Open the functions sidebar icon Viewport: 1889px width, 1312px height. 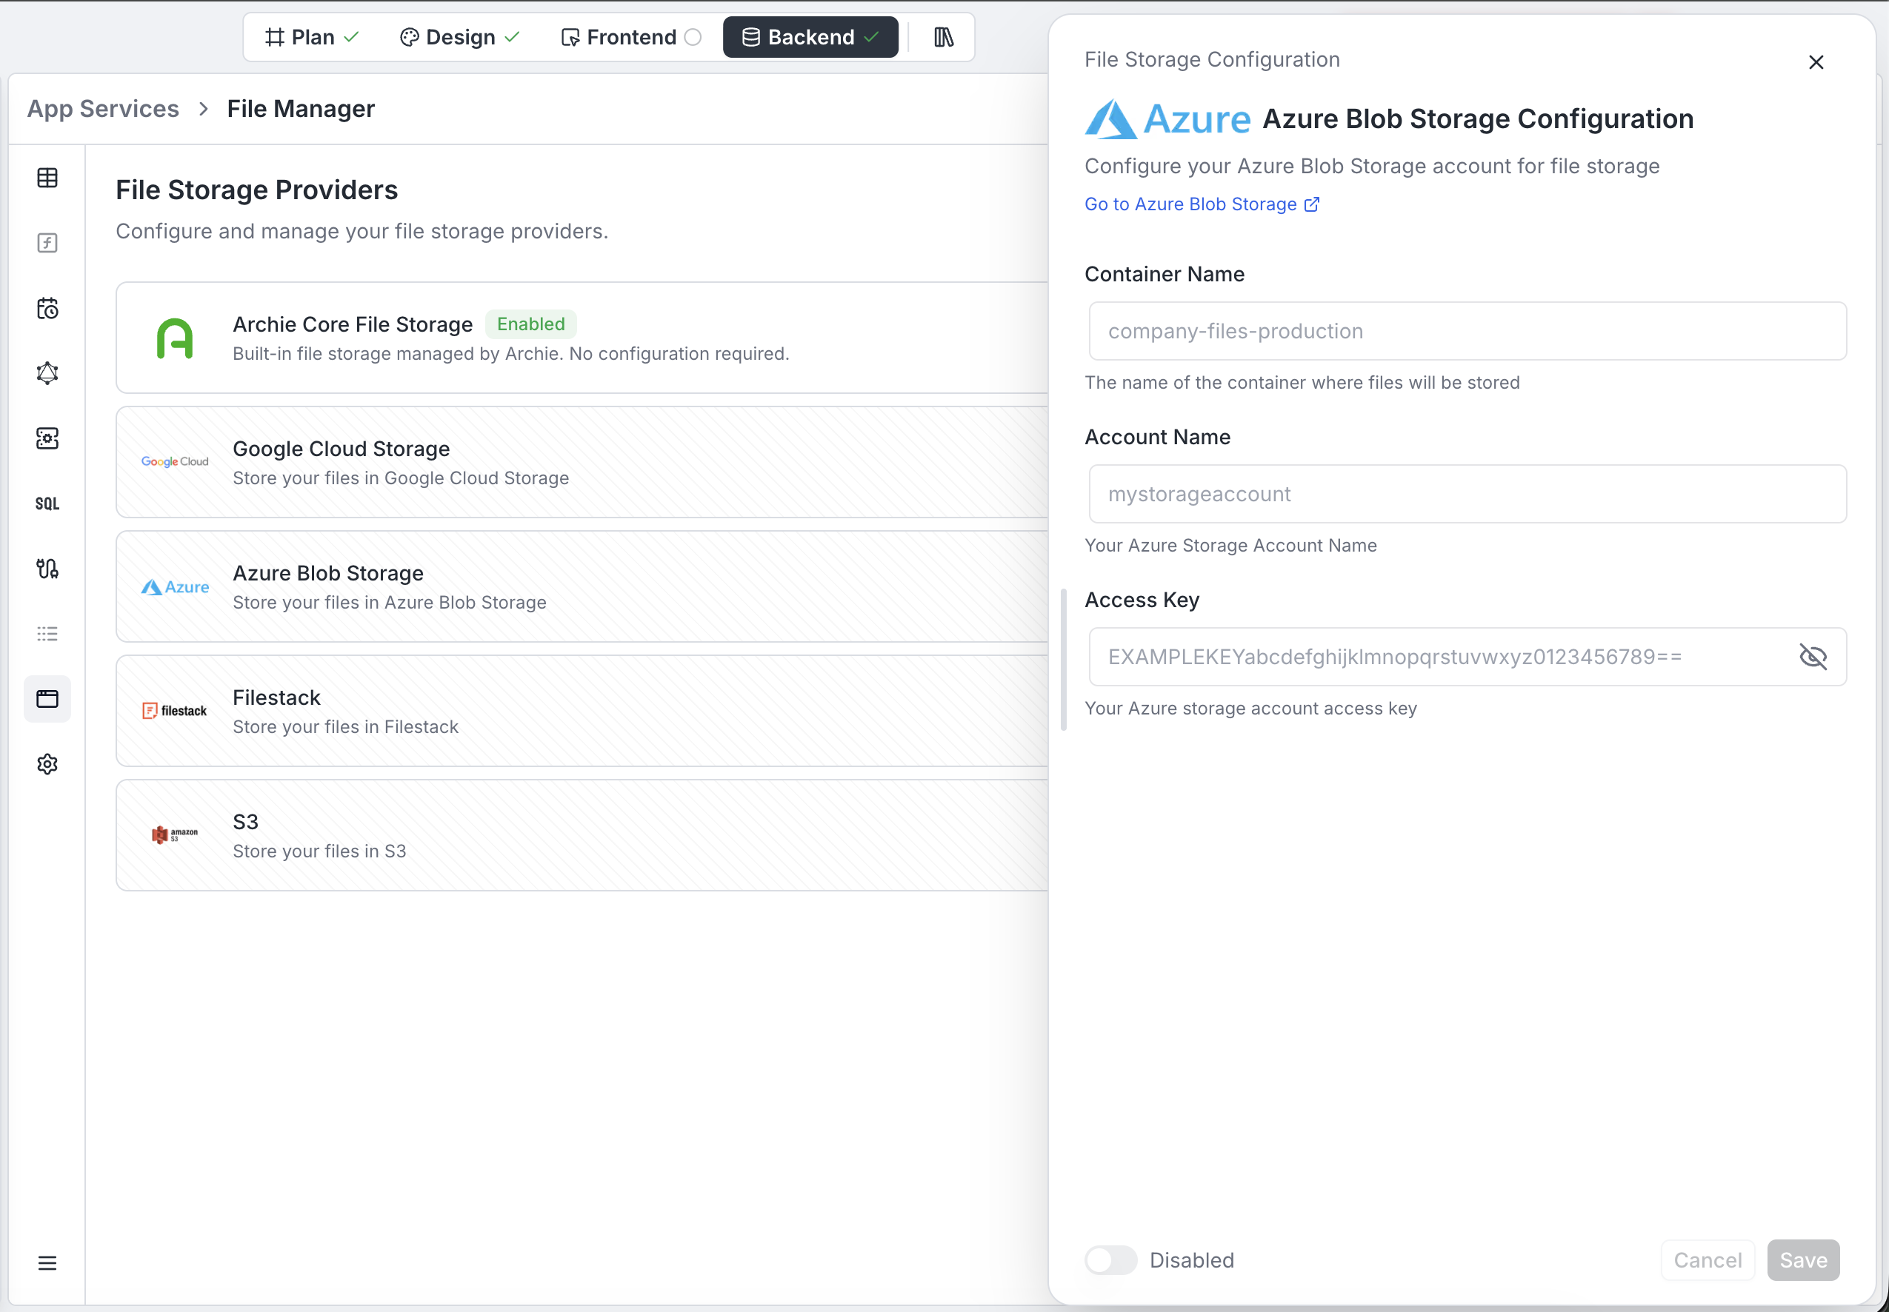47,243
